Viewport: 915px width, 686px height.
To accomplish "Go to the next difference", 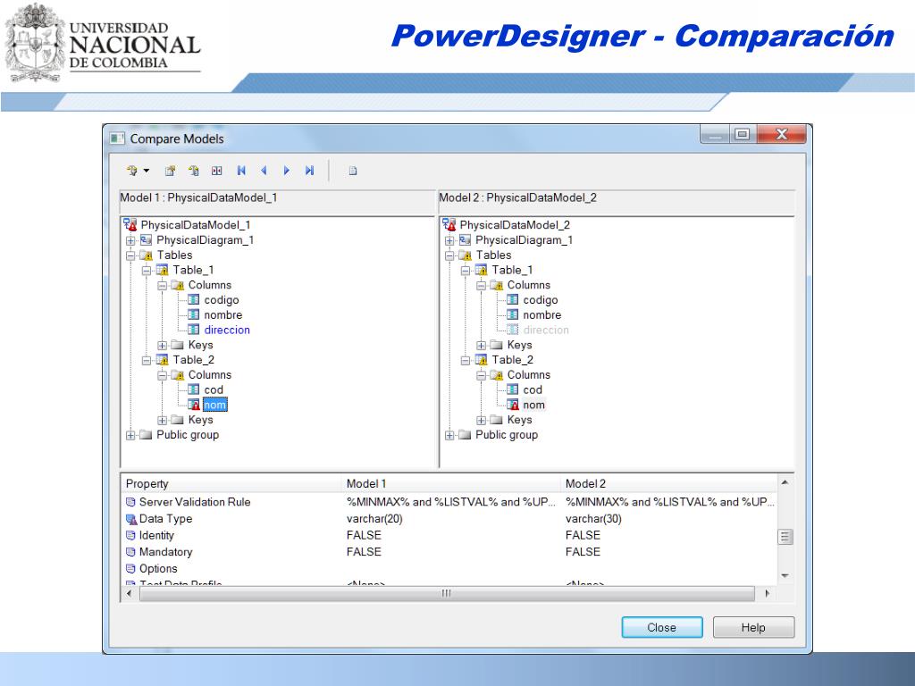I will tap(287, 171).
